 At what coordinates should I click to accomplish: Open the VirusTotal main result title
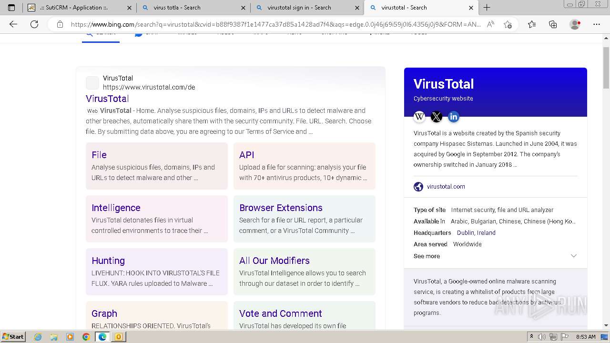click(x=107, y=99)
